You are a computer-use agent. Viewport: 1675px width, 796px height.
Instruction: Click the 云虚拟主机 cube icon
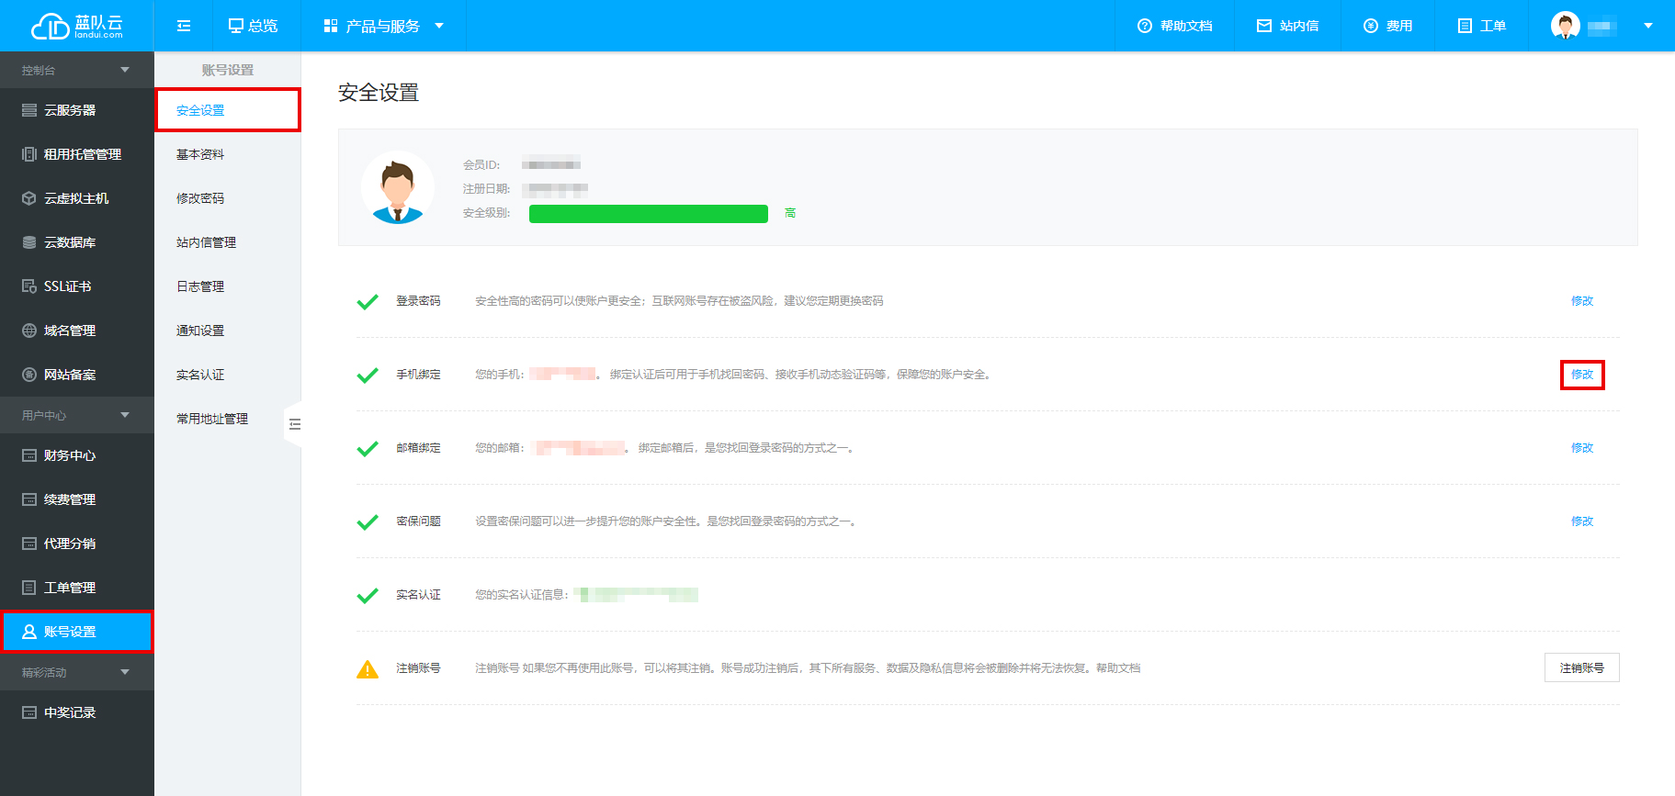tap(29, 198)
